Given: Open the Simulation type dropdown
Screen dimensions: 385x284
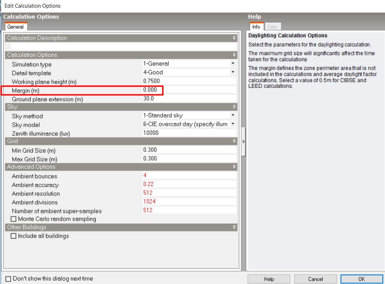Looking at the screenshot, I should [233, 64].
